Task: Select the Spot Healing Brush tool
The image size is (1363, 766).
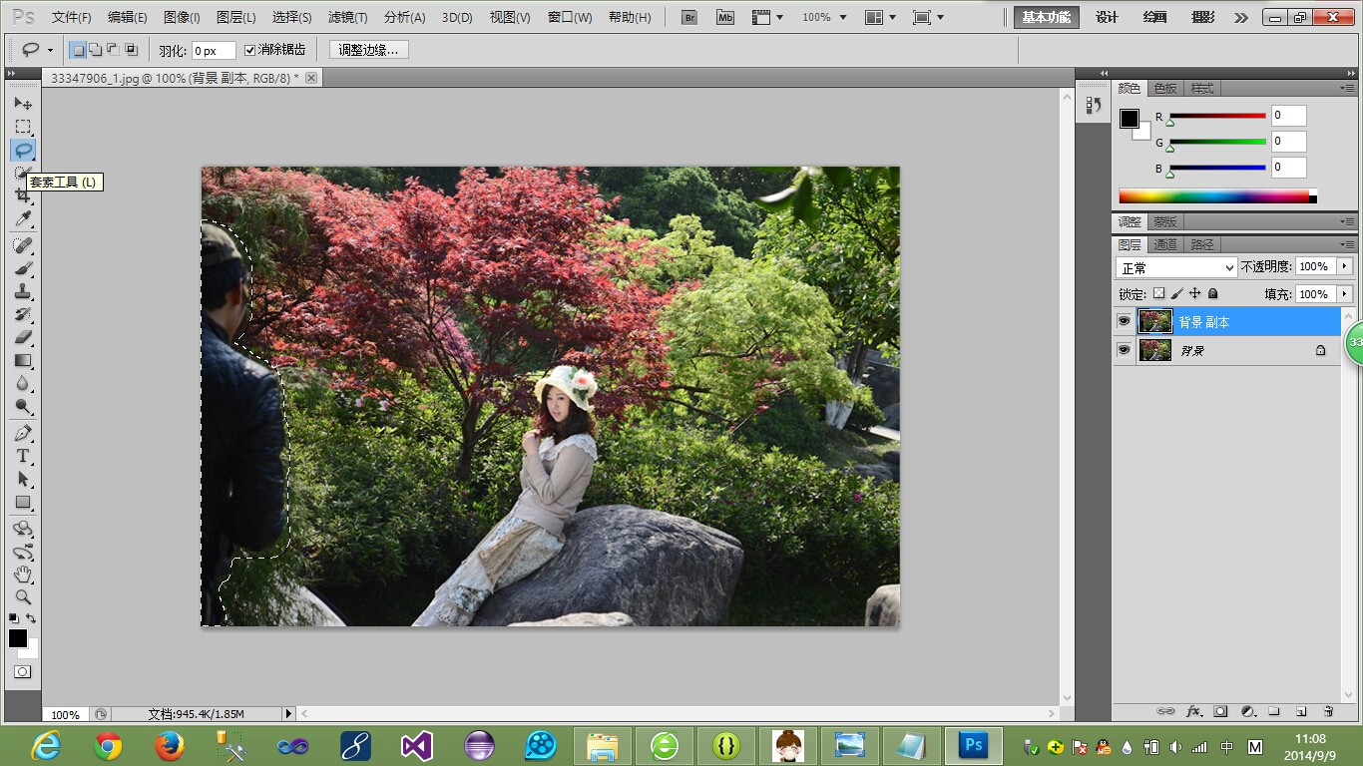Action: click(x=23, y=245)
